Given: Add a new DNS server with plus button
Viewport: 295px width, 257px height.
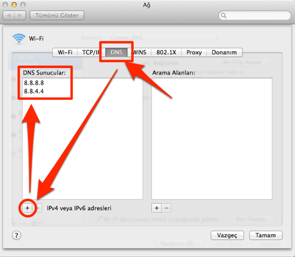Looking at the screenshot, I should coord(27,208).
